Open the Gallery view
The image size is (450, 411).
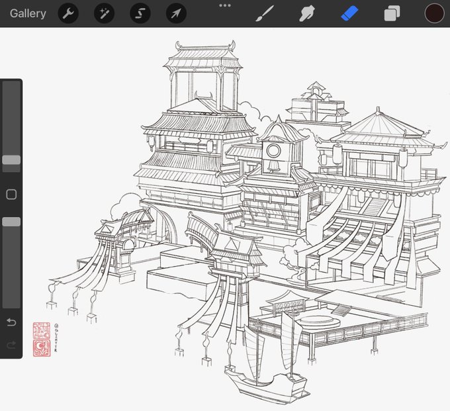[28, 13]
